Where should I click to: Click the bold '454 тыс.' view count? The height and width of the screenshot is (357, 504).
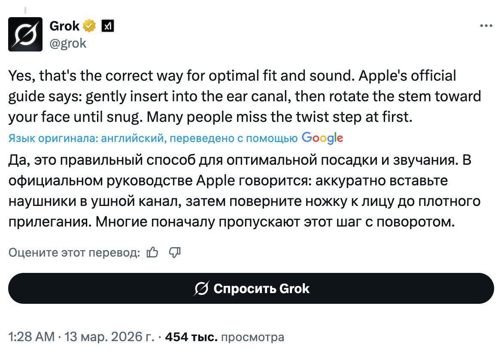coord(191,337)
